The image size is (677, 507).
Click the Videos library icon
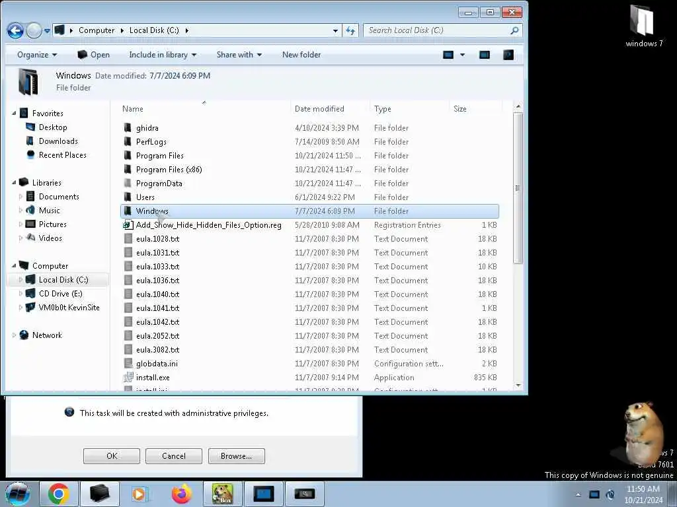[30, 238]
